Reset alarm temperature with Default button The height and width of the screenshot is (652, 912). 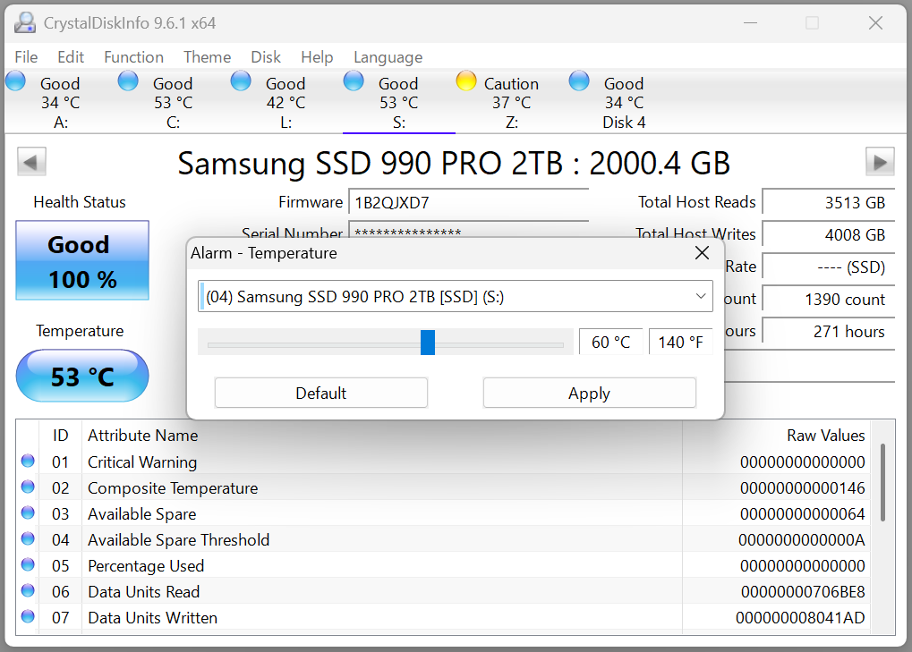pyautogui.click(x=320, y=393)
